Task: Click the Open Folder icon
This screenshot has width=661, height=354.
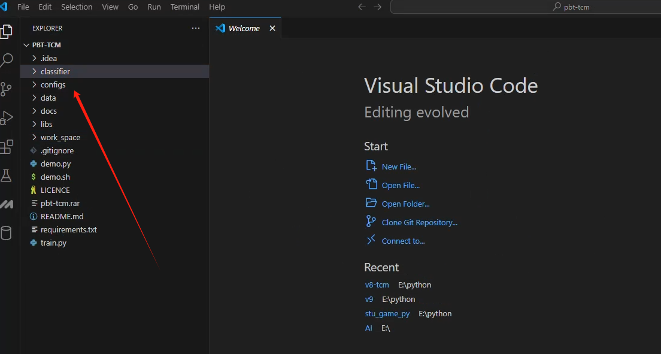Action: click(x=371, y=203)
